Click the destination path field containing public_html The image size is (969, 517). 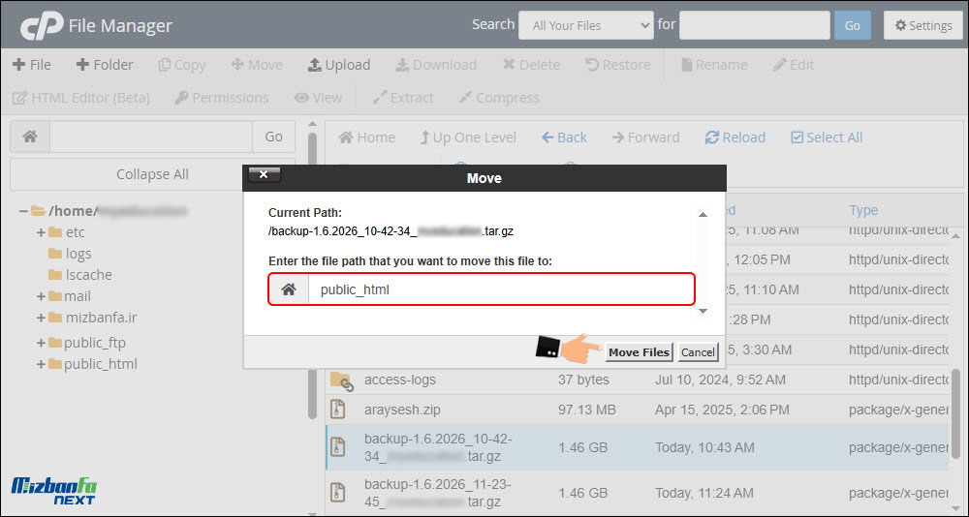(500, 289)
